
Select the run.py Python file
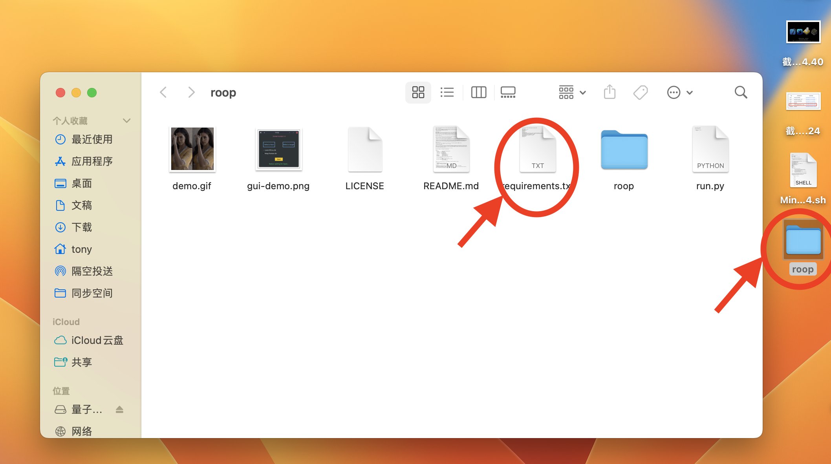710,149
